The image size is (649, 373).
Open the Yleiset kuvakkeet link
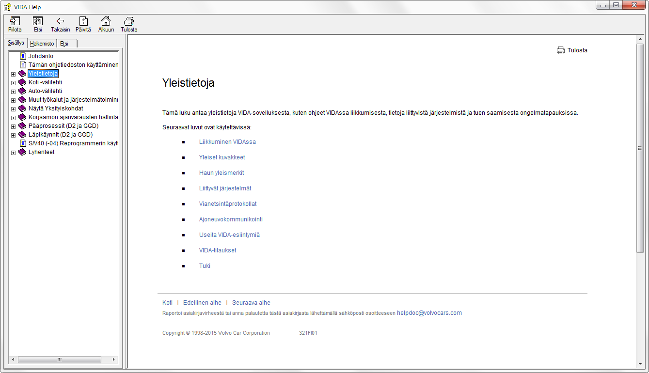click(x=222, y=157)
